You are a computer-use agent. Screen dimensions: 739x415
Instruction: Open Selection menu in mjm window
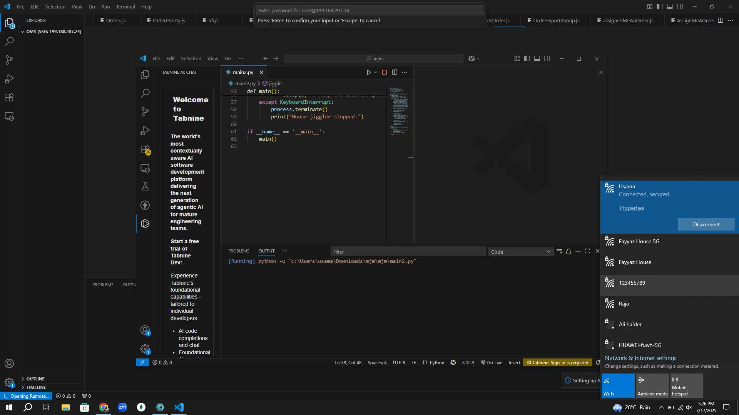point(191,58)
